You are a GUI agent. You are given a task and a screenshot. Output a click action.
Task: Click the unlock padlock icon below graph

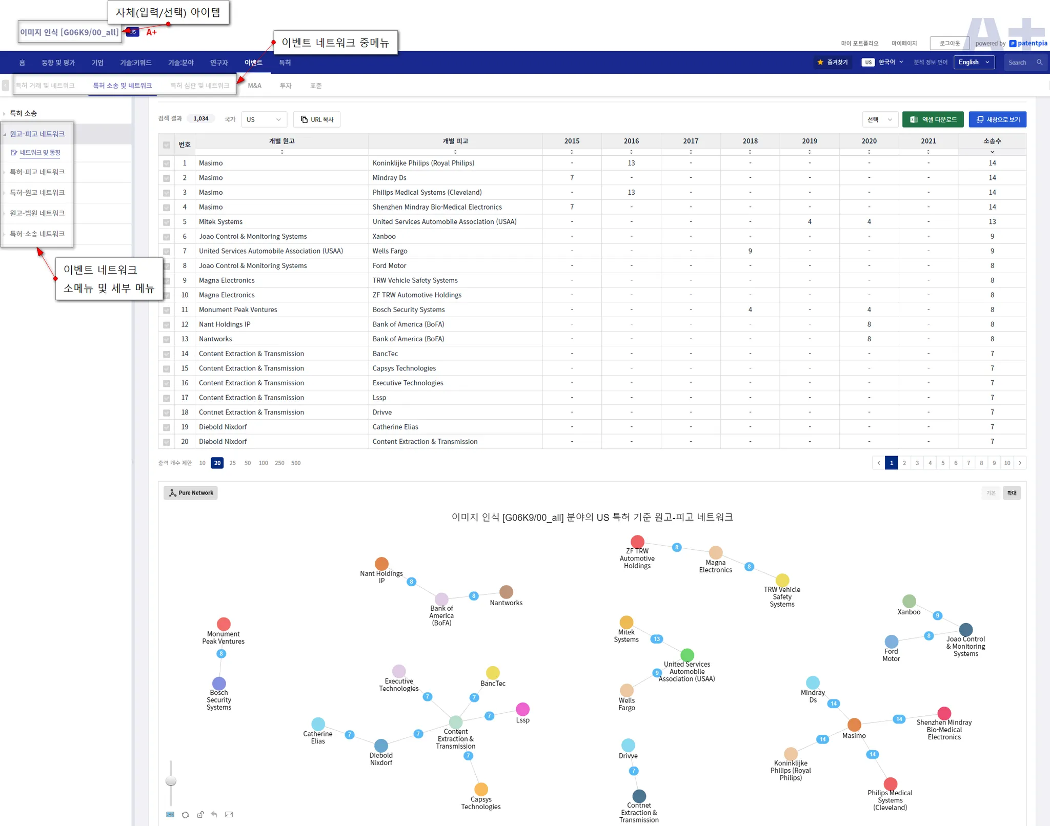(200, 815)
